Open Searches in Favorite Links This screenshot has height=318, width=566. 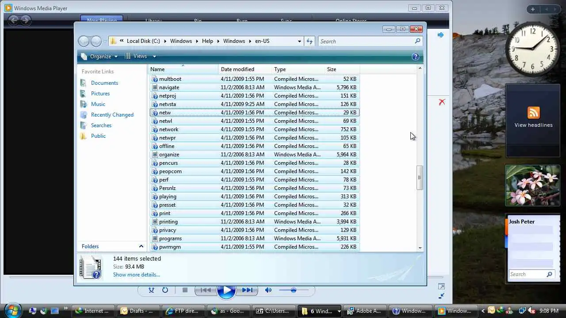click(101, 125)
